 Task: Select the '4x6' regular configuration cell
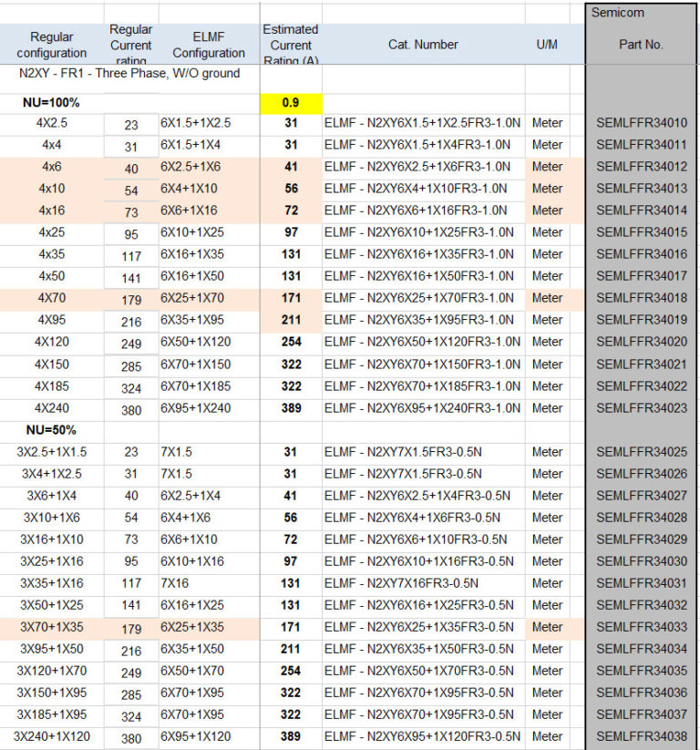(52, 167)
